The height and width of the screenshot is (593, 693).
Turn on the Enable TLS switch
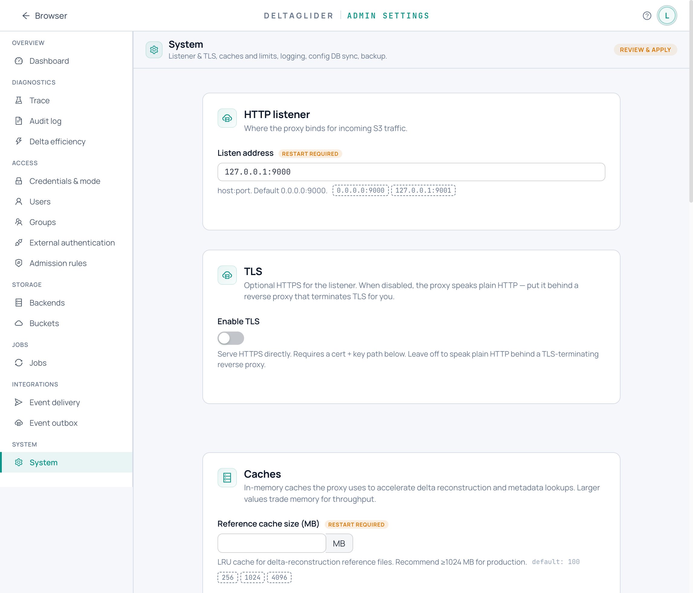point(231,338)
